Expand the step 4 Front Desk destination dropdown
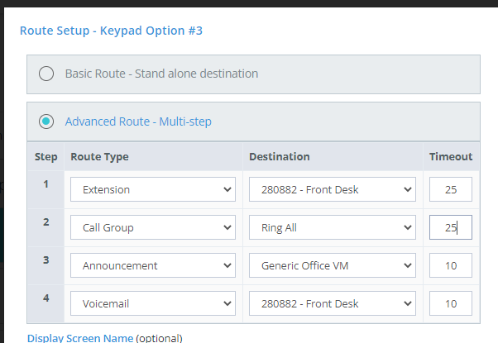Image resolution: width=498 pixels, height=343 pixels. [x=332, y=303]
